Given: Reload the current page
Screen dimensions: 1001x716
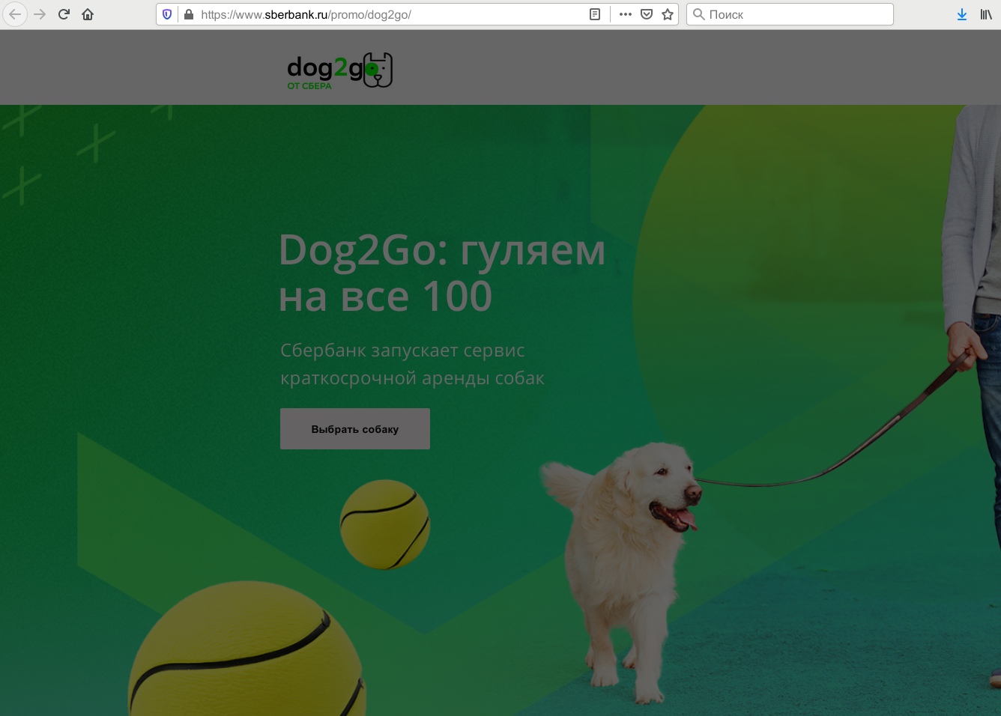Looking at the screenshot, I should click(x=64, y=14).
